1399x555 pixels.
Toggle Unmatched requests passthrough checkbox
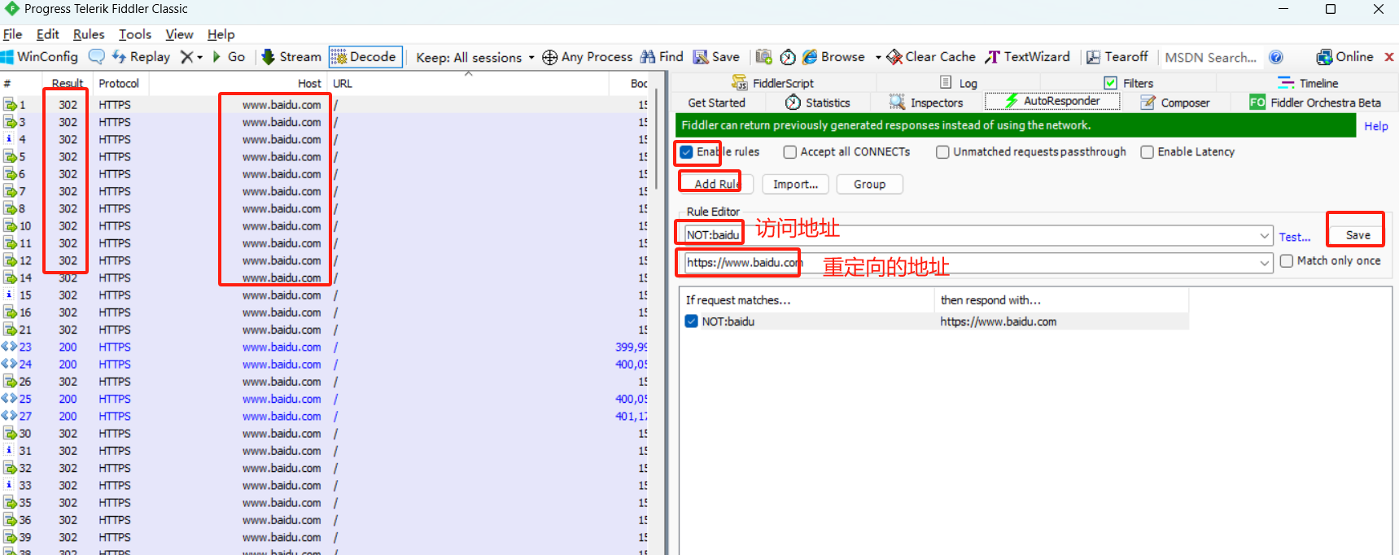(942, 152)
